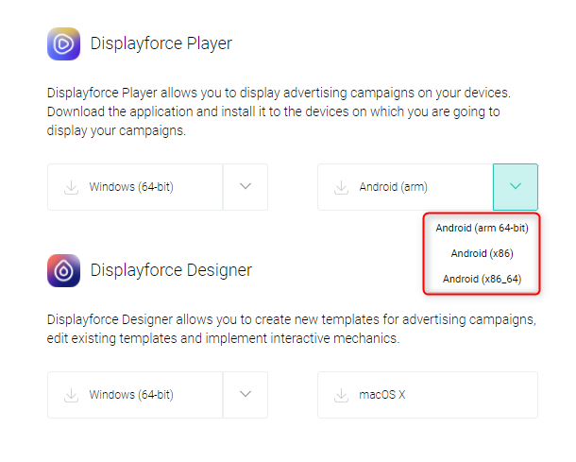Image resolution: width=576 pixels, height=462 pixels.
Task: Download Designer for macOS X
Action: coord(428,395)
